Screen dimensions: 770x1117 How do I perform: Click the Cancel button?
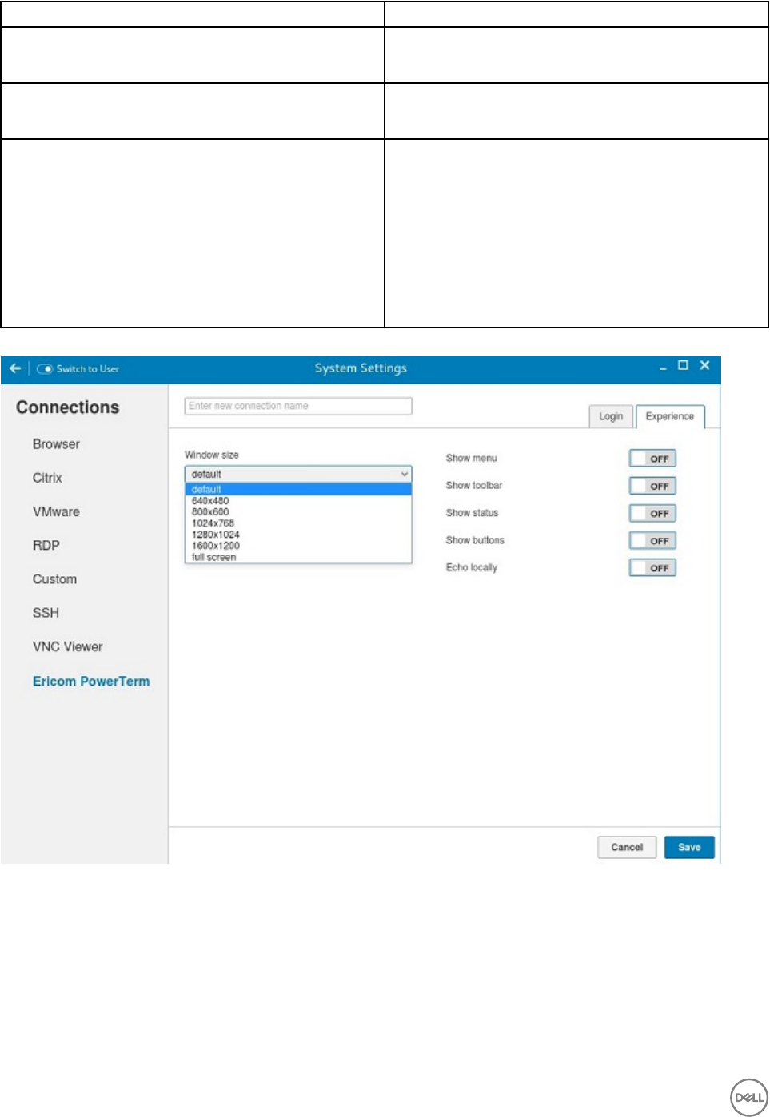coord(627,847)
